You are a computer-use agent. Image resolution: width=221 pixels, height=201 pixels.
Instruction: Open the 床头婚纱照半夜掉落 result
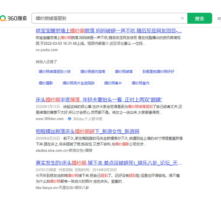[x=99, y=99]
